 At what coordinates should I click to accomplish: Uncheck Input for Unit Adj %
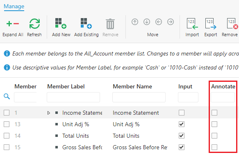(182, 124)
